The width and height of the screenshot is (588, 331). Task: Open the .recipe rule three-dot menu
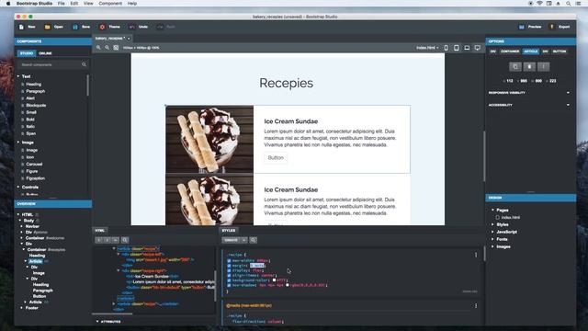pos(476,255)
